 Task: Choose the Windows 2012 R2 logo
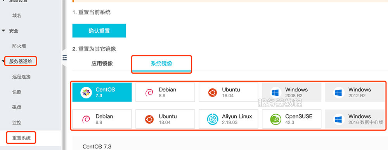(x=338, y=93)
